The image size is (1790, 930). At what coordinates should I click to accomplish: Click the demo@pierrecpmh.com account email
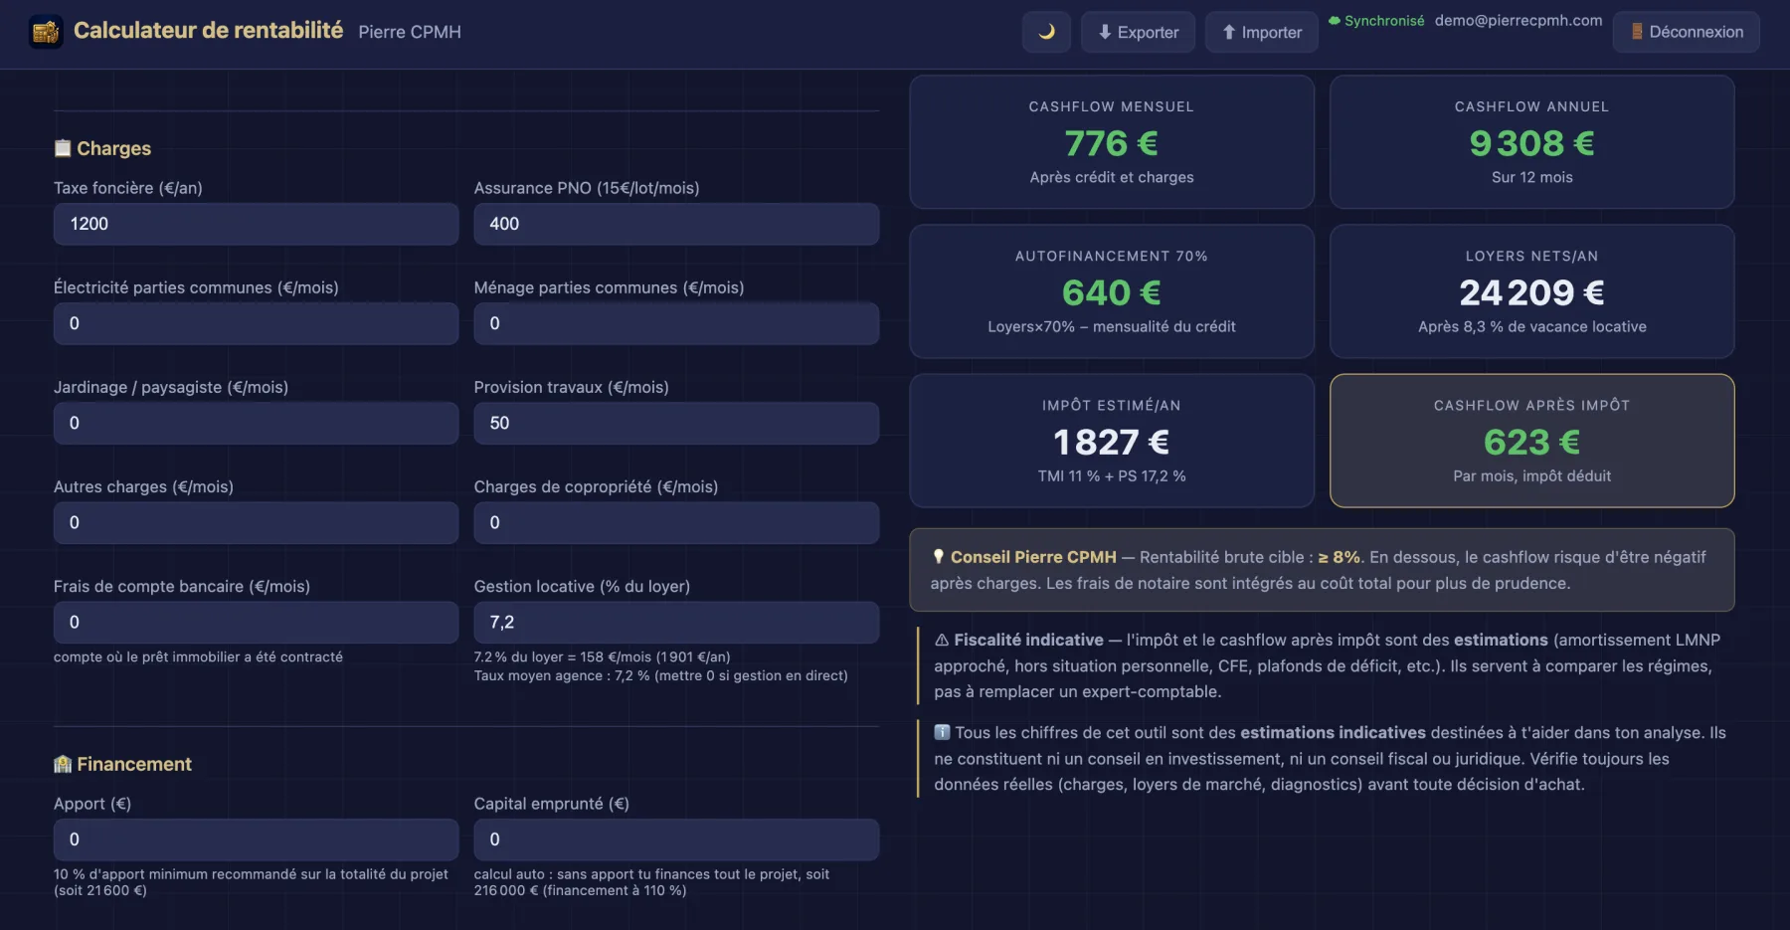coord(1519,20)
